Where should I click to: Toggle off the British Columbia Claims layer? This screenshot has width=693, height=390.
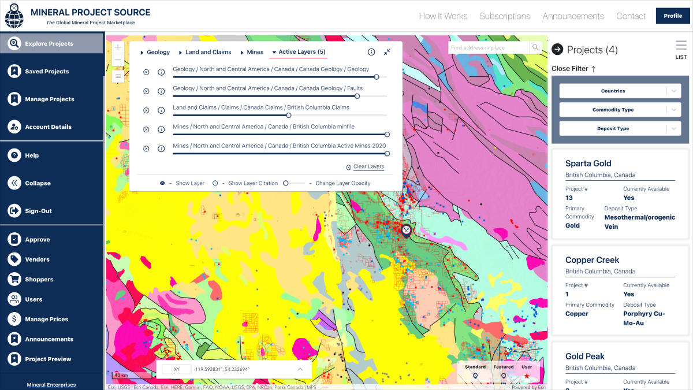coord(146,110)
